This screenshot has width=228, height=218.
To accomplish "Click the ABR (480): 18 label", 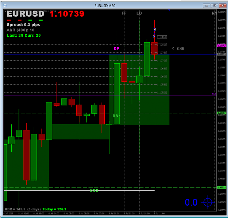I will [20, 30].
